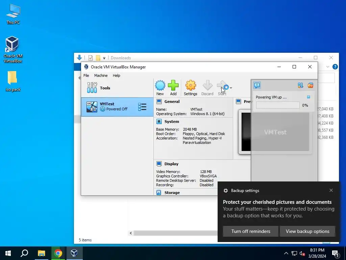The image size is (346, 260).
Task: Click the network tray icon
Action: point(294,253)
